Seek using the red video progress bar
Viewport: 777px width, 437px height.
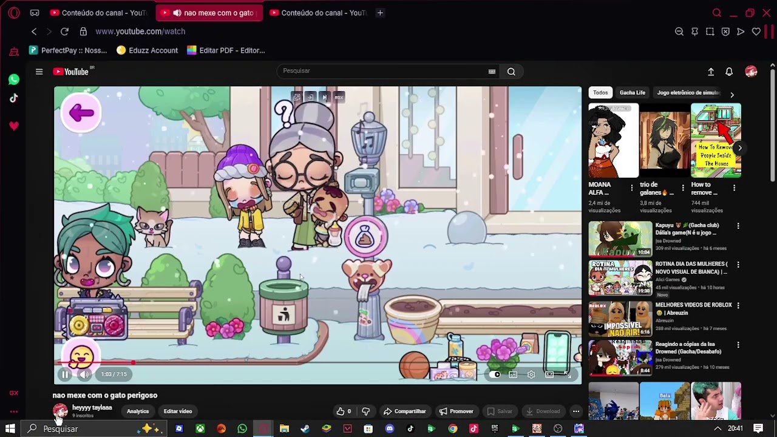(x=317, y=364)
